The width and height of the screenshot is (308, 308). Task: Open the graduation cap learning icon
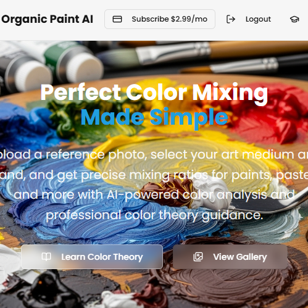294,19
